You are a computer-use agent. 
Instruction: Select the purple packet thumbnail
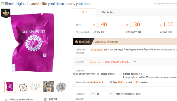coord(10,87)
